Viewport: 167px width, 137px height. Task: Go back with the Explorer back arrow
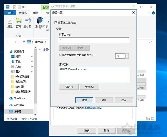9,42
